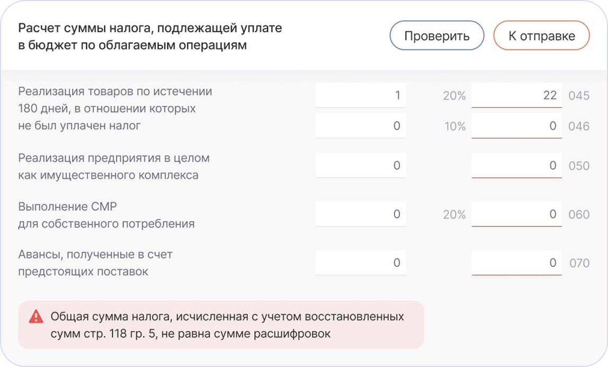Click line code 045 label
The height and width of the screenshot is (367, 608).
pos(579,96)
